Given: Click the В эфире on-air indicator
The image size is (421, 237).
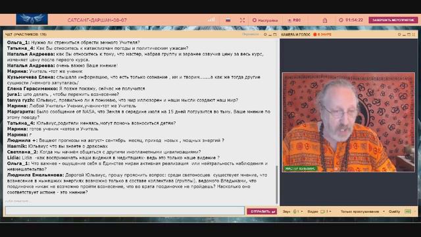Looking at the screenshot, I should click(x=322, y=34).
